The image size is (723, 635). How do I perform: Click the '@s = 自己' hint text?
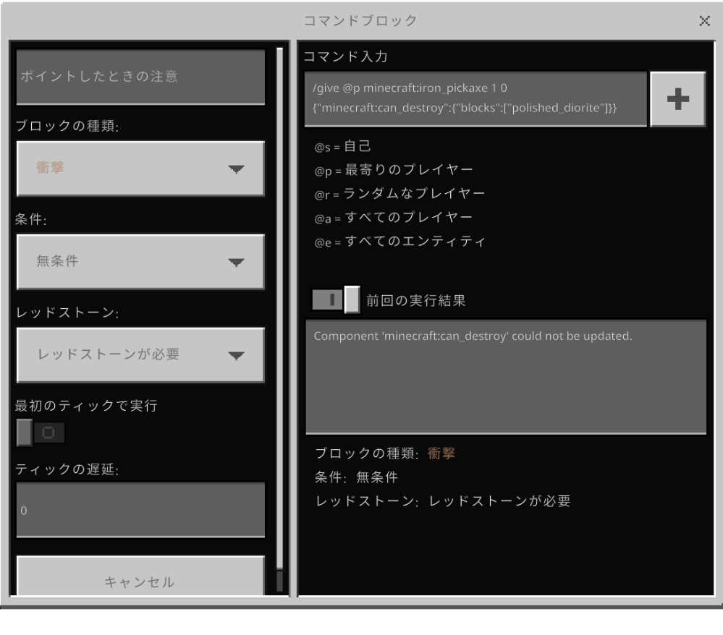click(342, 147)
